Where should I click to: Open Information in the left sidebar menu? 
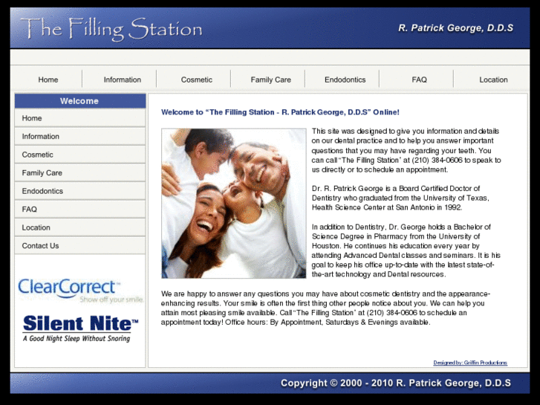point(80,136)
